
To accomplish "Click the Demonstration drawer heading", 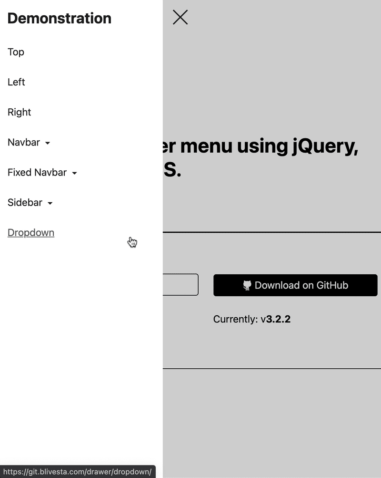I will pos(60,18).
